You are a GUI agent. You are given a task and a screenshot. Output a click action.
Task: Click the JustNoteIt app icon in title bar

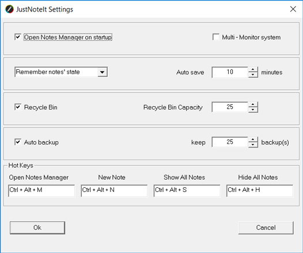(9, 9)
